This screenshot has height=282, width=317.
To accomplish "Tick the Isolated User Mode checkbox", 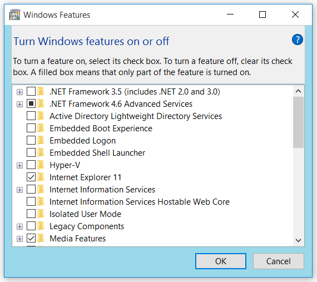I will 31,214.
